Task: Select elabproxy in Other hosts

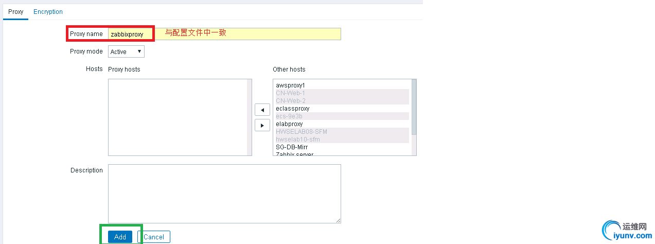Action: pyautogui.click(x=342, y=124)
